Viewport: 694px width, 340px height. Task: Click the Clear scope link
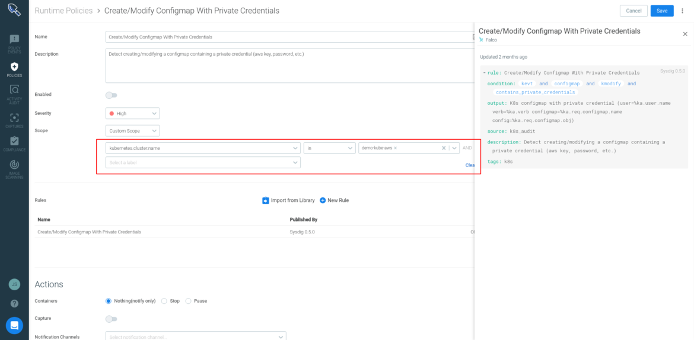coord(470,165)
